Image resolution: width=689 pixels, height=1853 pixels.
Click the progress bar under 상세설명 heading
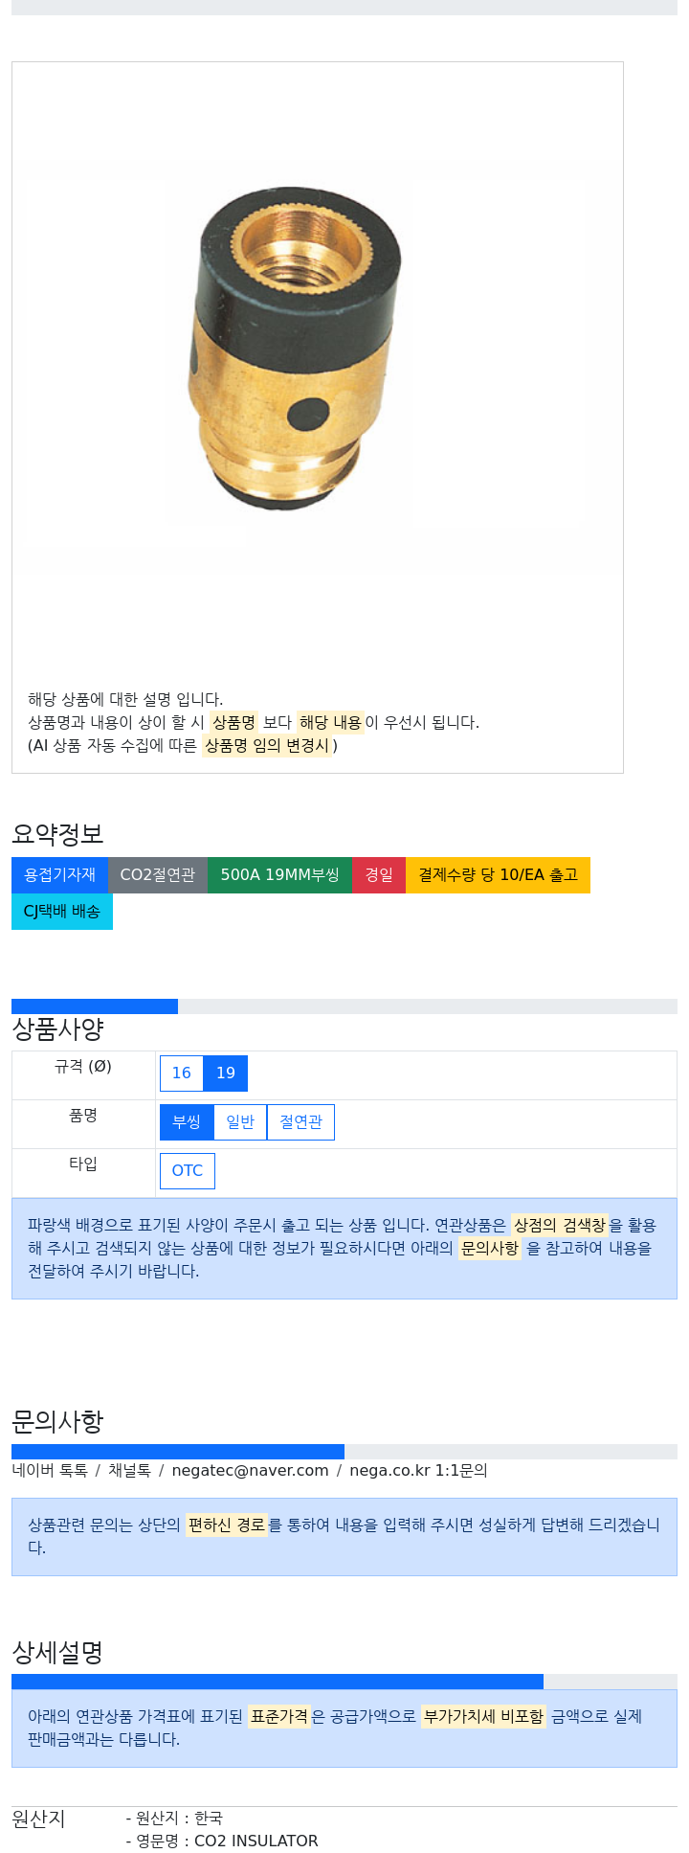point(344,1682)
